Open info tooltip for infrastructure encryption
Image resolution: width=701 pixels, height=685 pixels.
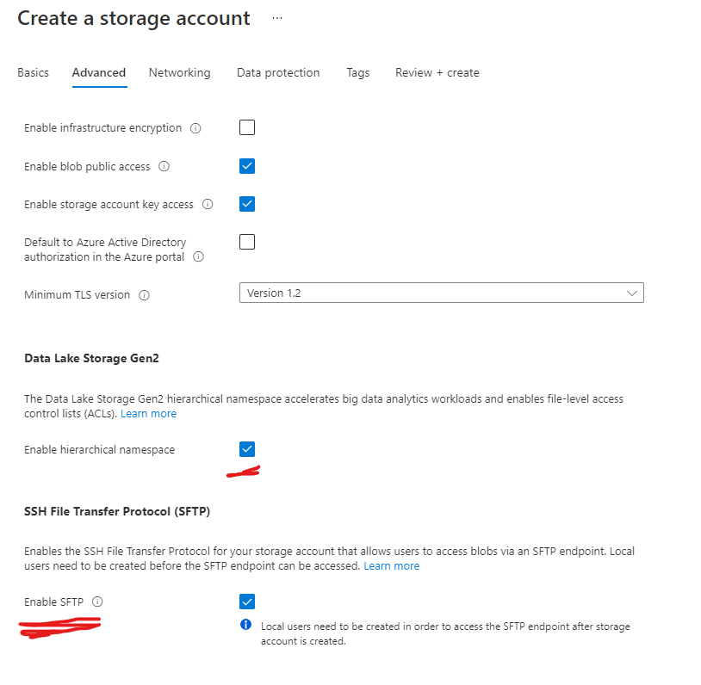click(x=195, y=128)
